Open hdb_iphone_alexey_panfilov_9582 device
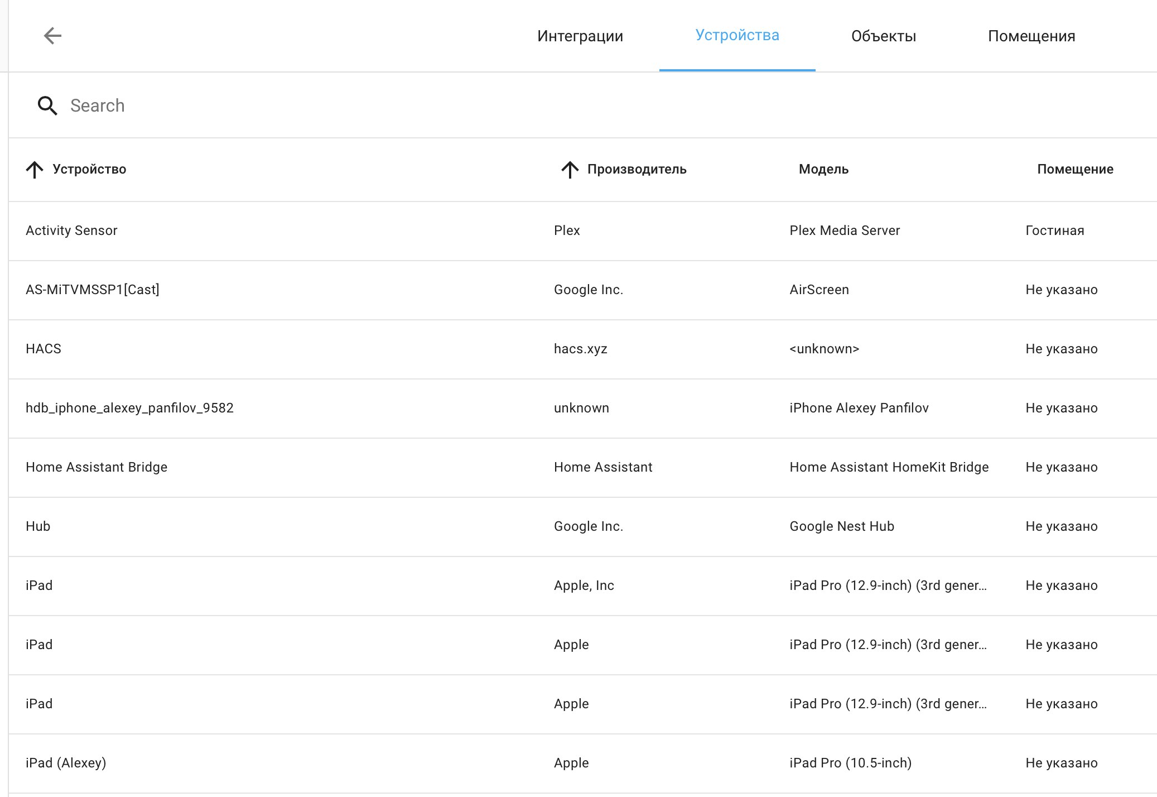 pyautogui.click(x=582, y=409)
